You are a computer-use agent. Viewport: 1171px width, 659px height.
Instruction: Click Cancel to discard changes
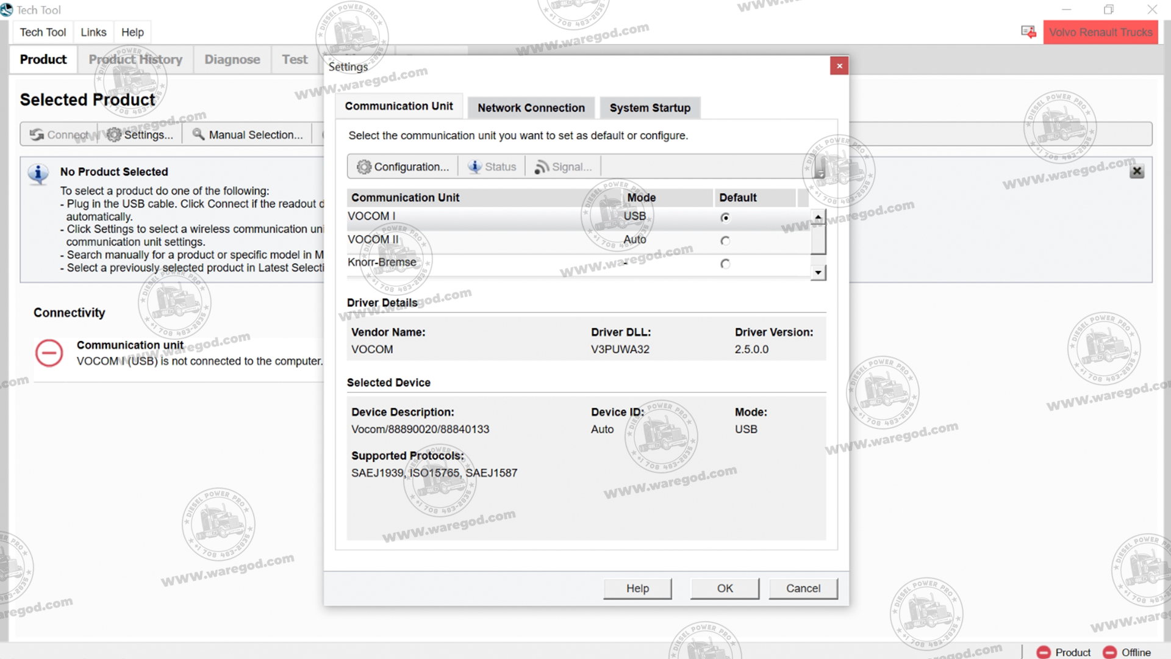(803, 588)
